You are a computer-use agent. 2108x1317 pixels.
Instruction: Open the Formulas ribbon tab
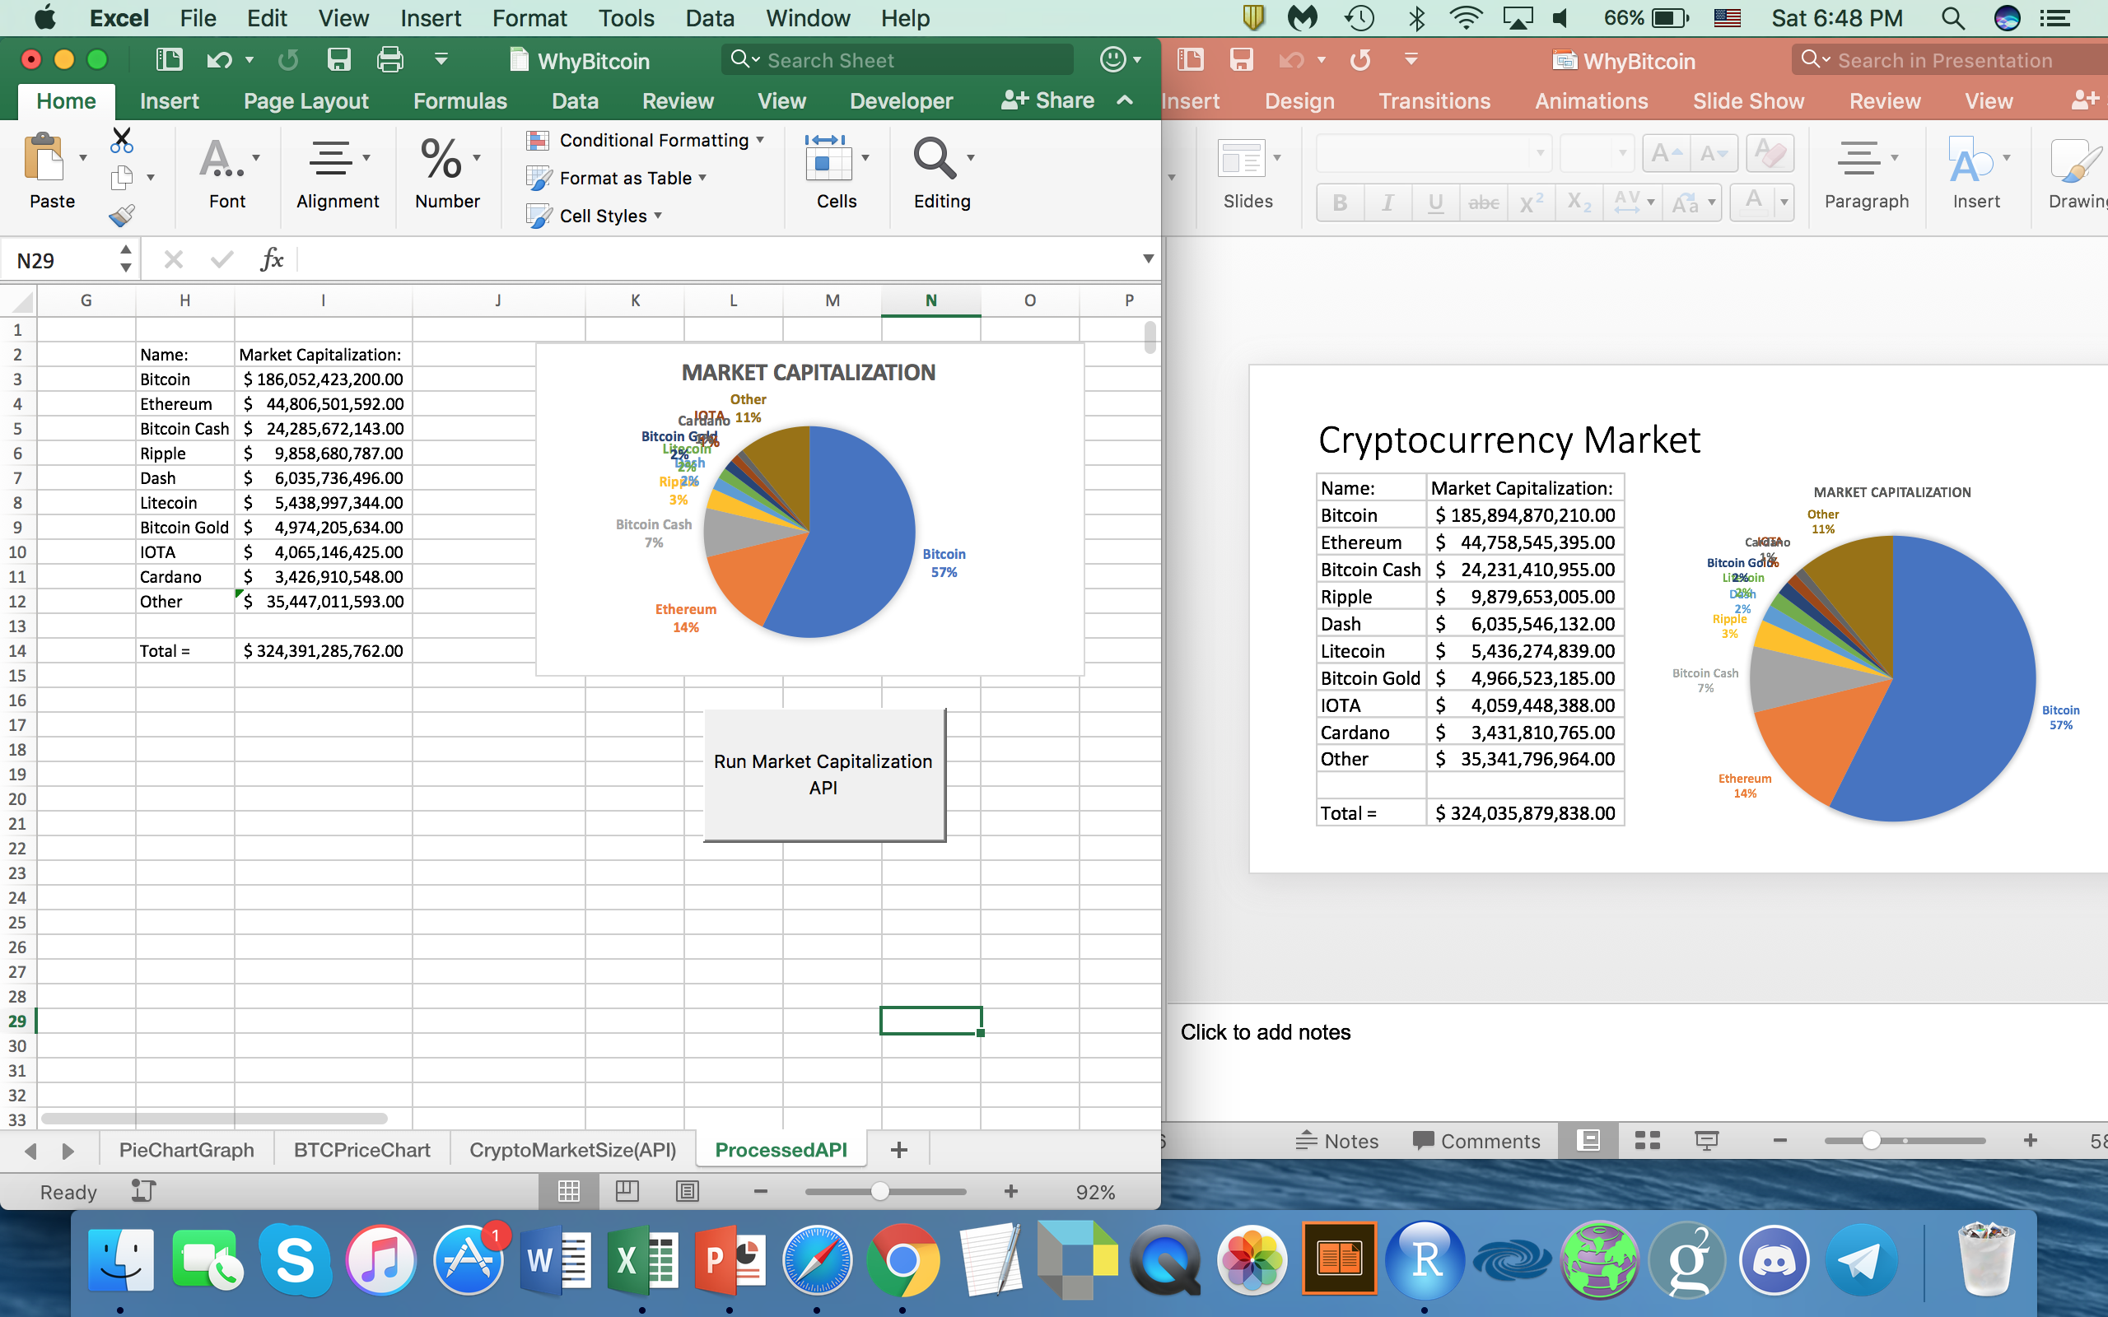coord(460,101)
